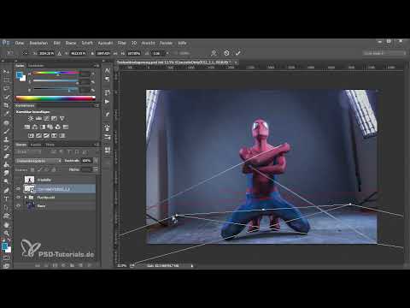410x308 pixels.
Task: Open the Filter menu
Action: 122,43
